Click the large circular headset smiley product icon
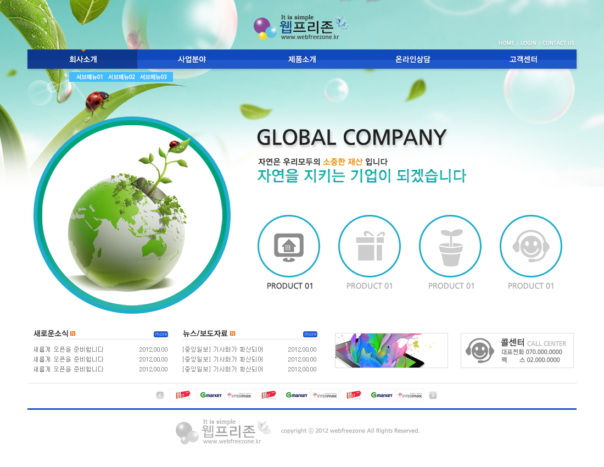This screenshot has width=604, height=467. 530,246
